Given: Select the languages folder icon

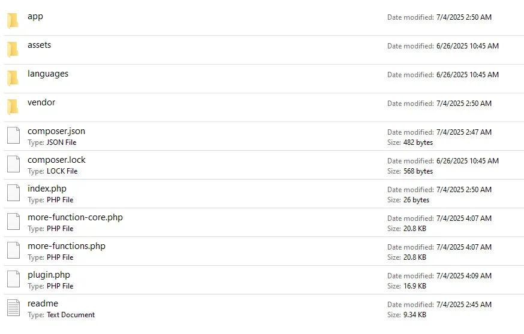Looking at the screenshot, I should click(x=13, y=78).
